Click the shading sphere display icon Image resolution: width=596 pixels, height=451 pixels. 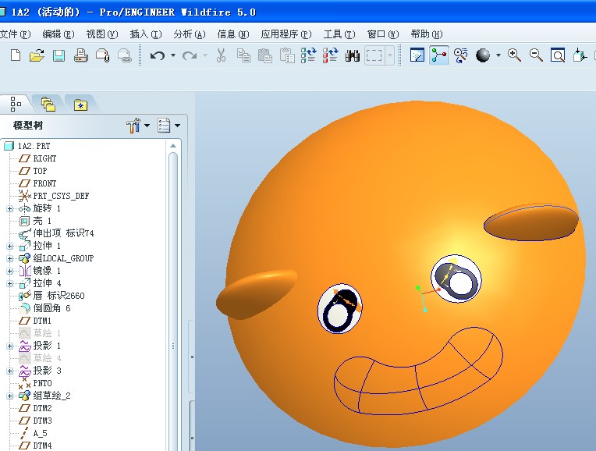click(x=483, y=55)
